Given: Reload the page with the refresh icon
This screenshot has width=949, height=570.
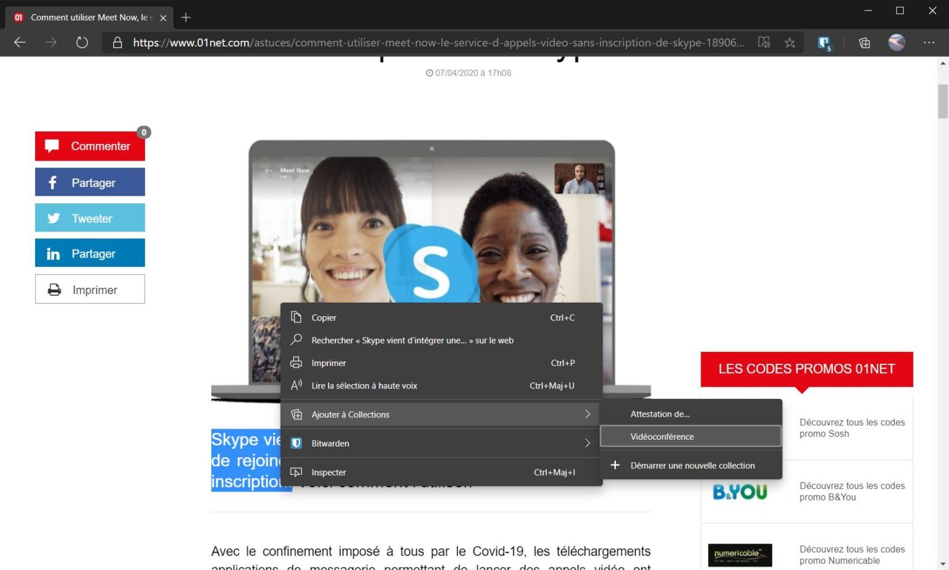Looking at the screenshot, I should [82, 43].
